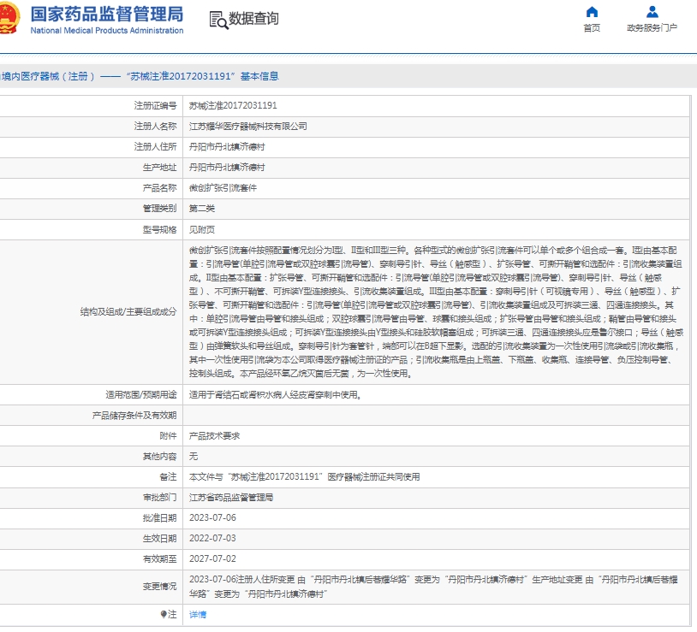Viewport: 697px width, 632px height.
Task: Open the 详情 link in 注 row
Action: pyautogui.click(x=198, y=615)
